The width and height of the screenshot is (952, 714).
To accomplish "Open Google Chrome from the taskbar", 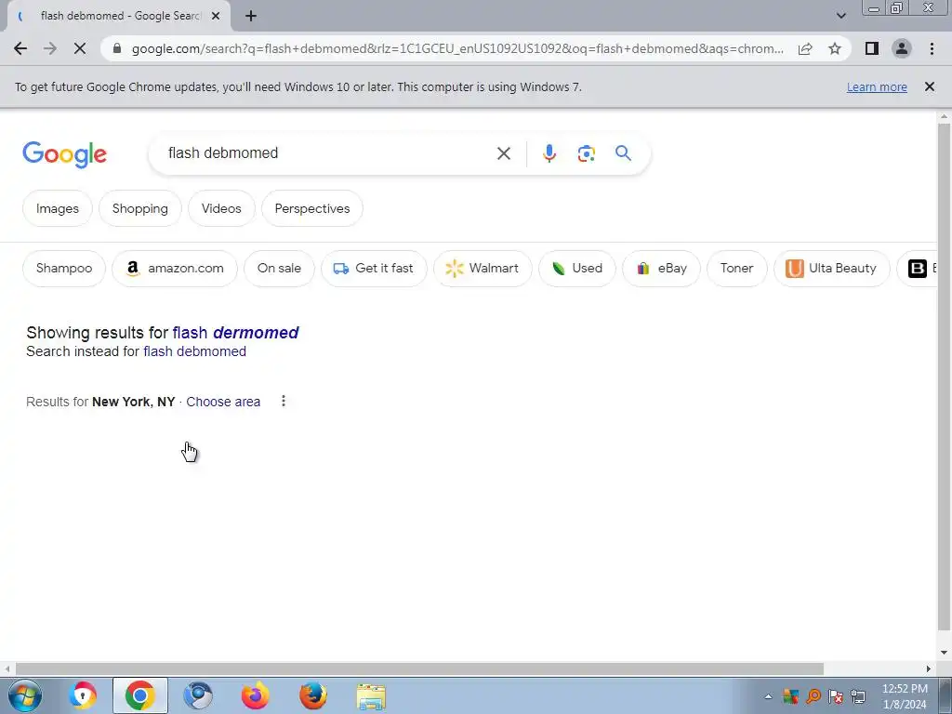I will tap(139, 695).
